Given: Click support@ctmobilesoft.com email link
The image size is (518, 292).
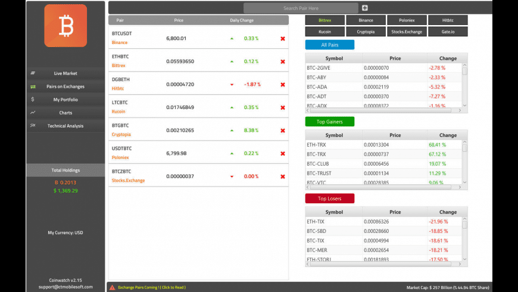Looking at the screenshot, I should click(65, 287).
